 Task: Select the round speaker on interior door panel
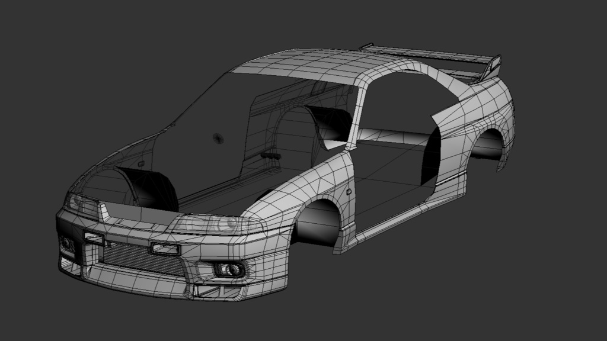[218, 138]
